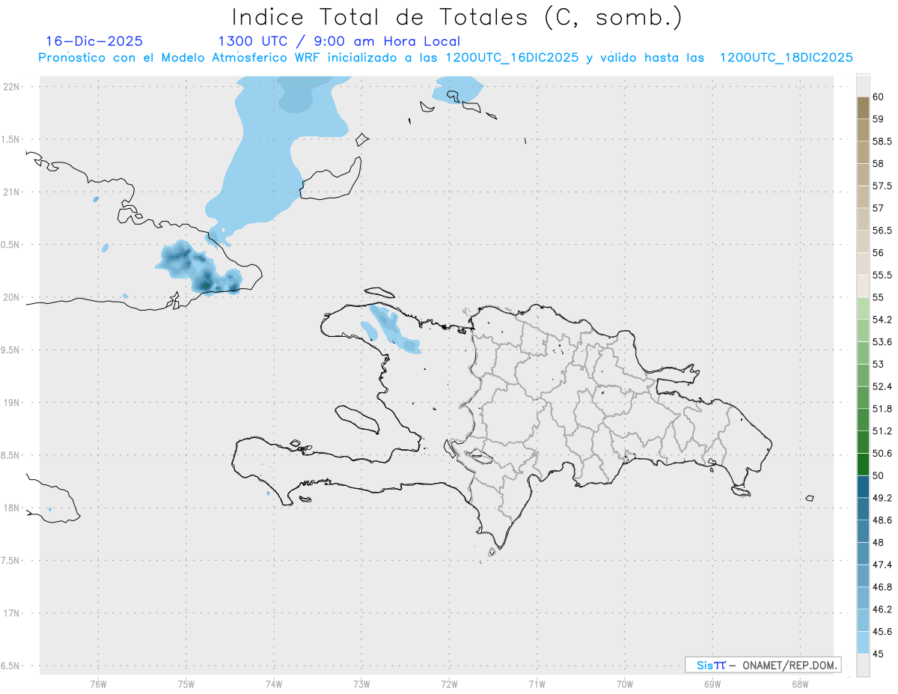Click the legend value '46.8'

882,587
